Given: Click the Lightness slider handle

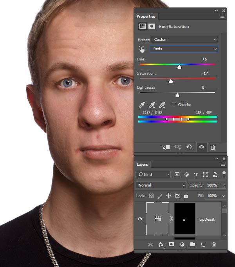Looking at the screenshot, I should pos(177,95).
